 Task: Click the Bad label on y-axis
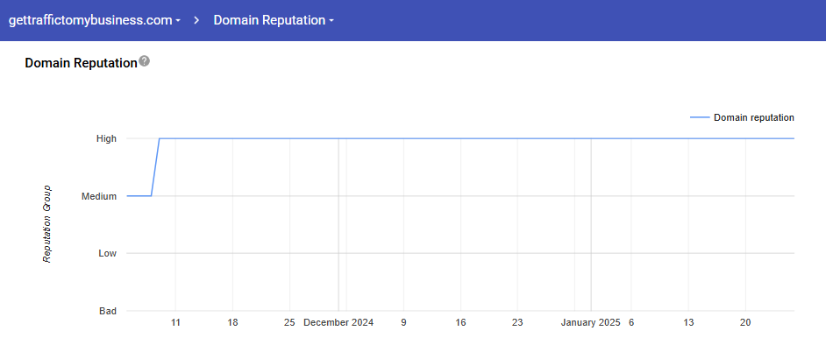[x=107, y=311]
